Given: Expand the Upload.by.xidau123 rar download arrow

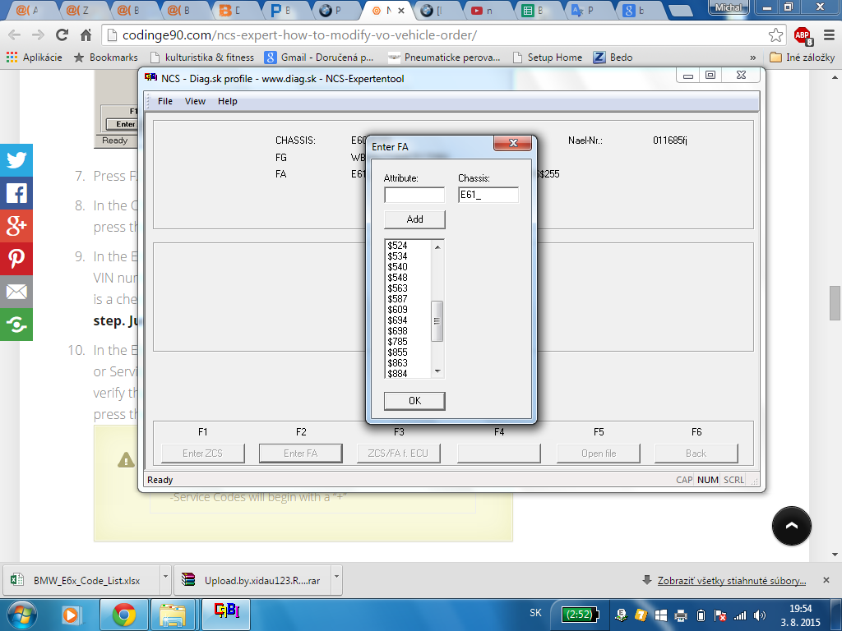Looking at the screenshot, I should [336, 580].
